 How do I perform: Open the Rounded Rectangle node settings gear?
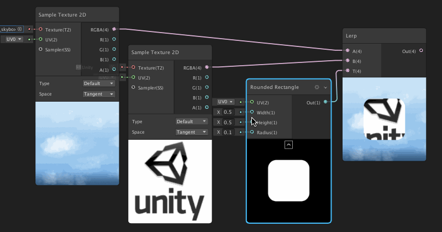(317, 87)
